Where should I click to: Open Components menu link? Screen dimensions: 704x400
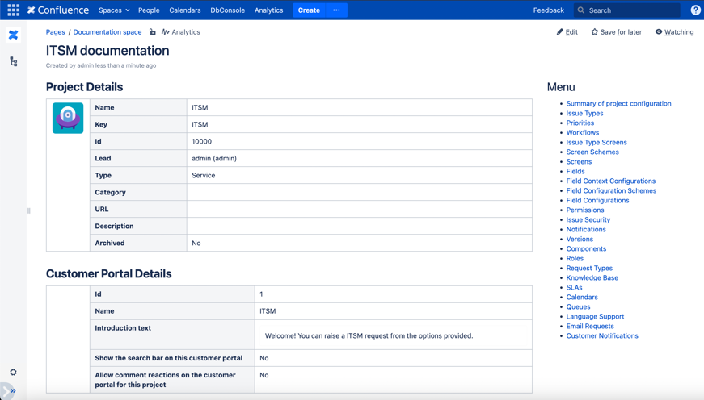[x=586, y=248]
